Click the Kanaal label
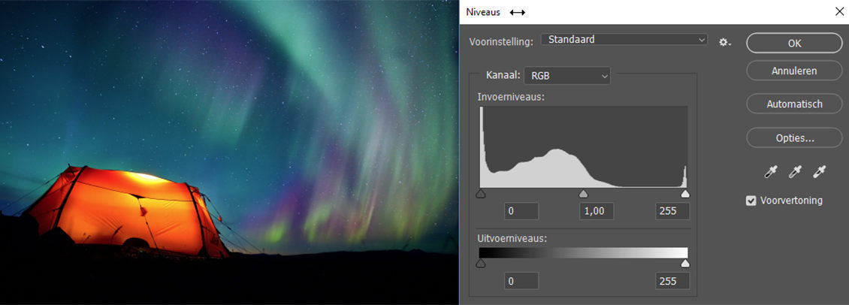This screenshot has width=849, height=305. pyautogui.click(x=503, y=75)
